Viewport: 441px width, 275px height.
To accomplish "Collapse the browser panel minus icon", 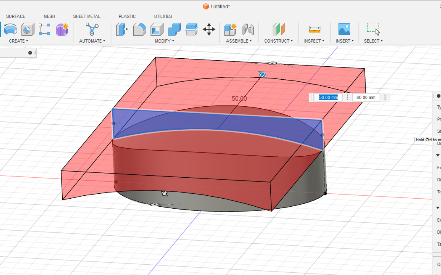I will click(x=30, y=53).
